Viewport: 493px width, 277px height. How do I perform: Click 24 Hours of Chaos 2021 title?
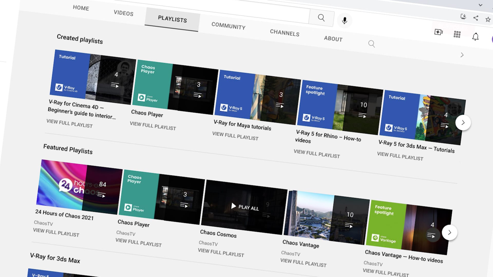coord(64,215)
